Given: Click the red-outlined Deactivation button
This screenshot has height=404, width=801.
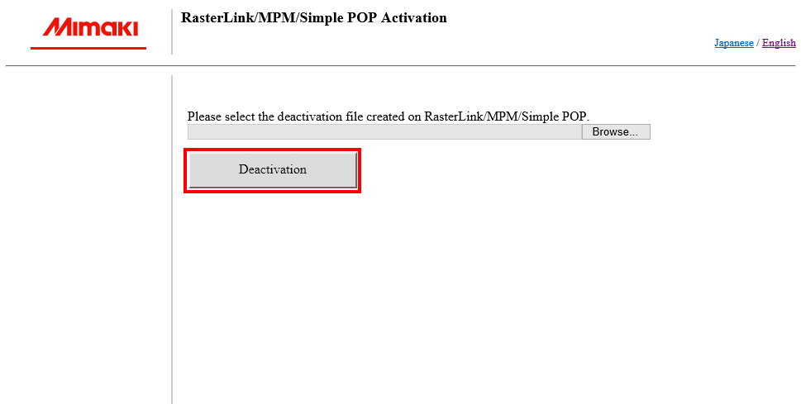Looking at the screenshot, I should click(x=272, y=170).
